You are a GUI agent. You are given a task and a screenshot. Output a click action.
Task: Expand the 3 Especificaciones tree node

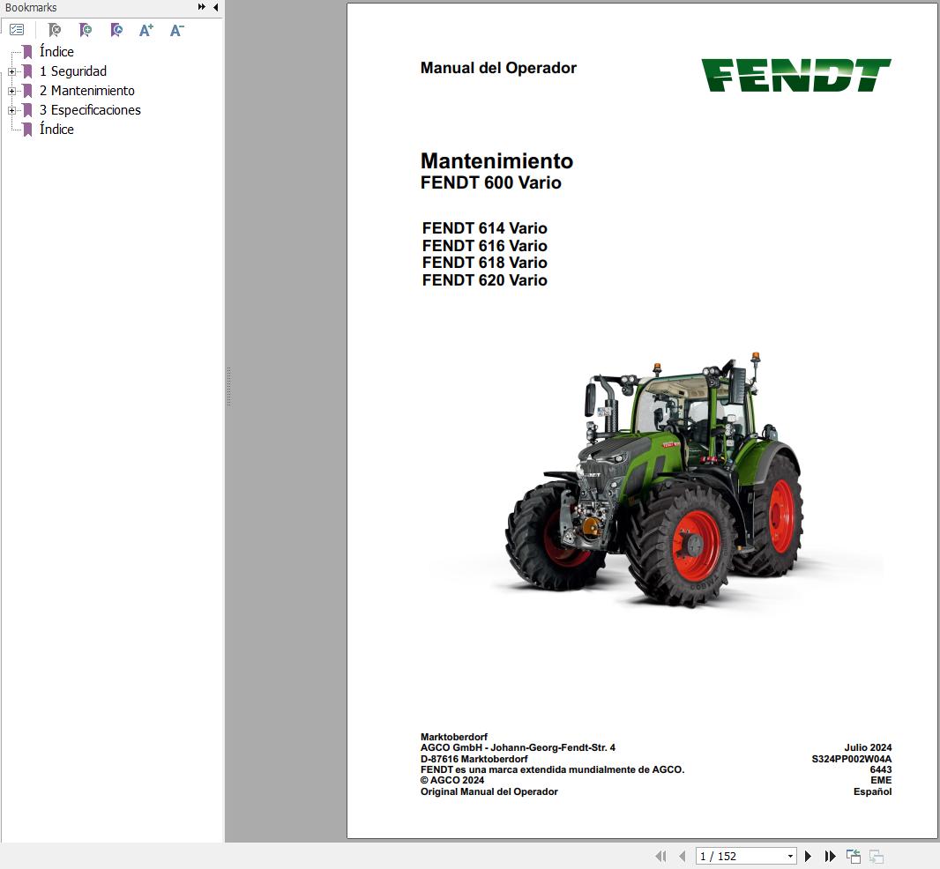click(11, 110)
